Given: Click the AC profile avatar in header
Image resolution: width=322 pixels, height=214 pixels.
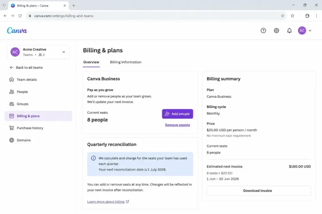Looking at the screenshot, I should tap(302, 30).
